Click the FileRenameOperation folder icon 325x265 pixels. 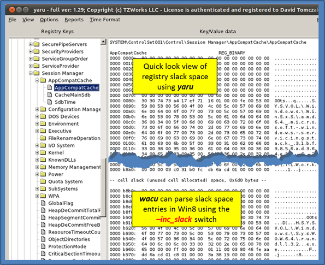pyautogui.click(x=43, y=138)
